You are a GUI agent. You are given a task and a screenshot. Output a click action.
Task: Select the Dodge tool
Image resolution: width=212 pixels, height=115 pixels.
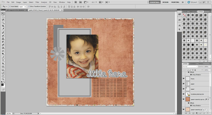(x=3, y=54)
